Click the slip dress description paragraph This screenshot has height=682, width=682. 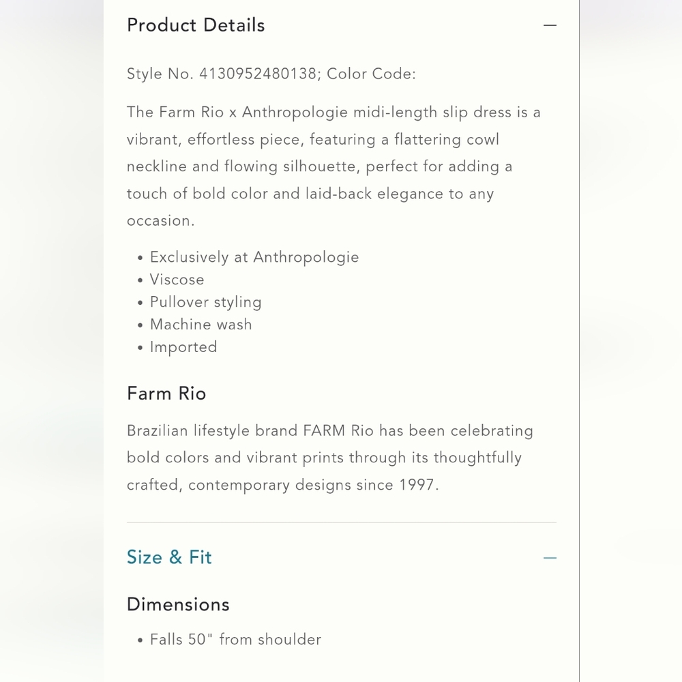point(333,166)
